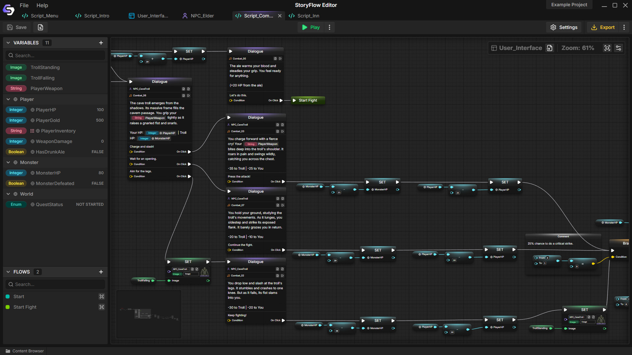632x355 pixels.
Task: Click the On Click output of Aim for the legs
Action: (189, 177)
